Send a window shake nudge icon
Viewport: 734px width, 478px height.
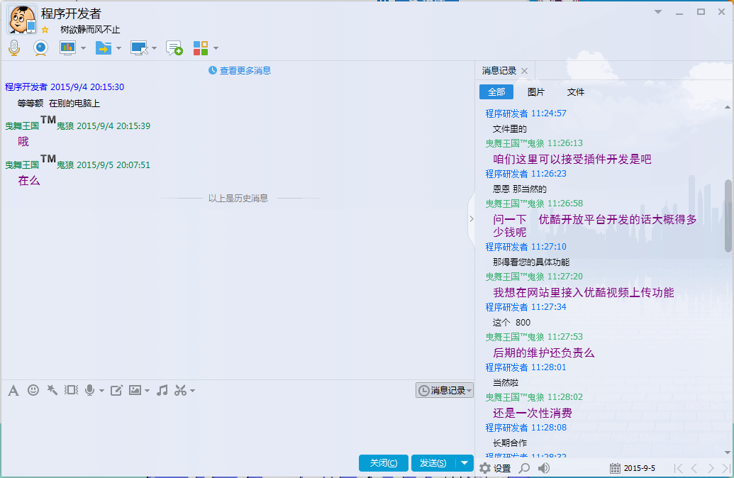[x=71, y=390]
